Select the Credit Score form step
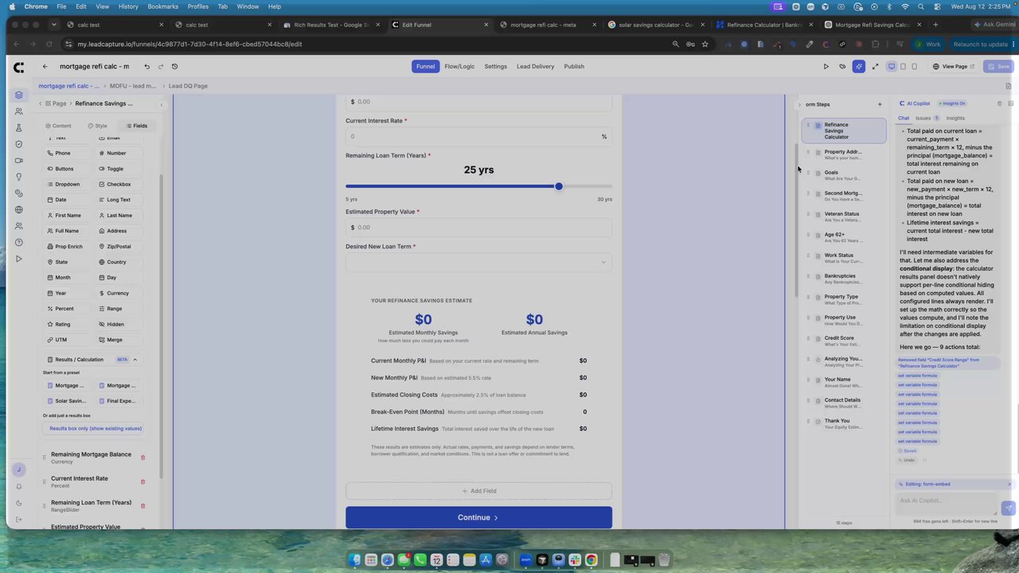This screenshot has width=1019, height=573. tap(843, 341)
